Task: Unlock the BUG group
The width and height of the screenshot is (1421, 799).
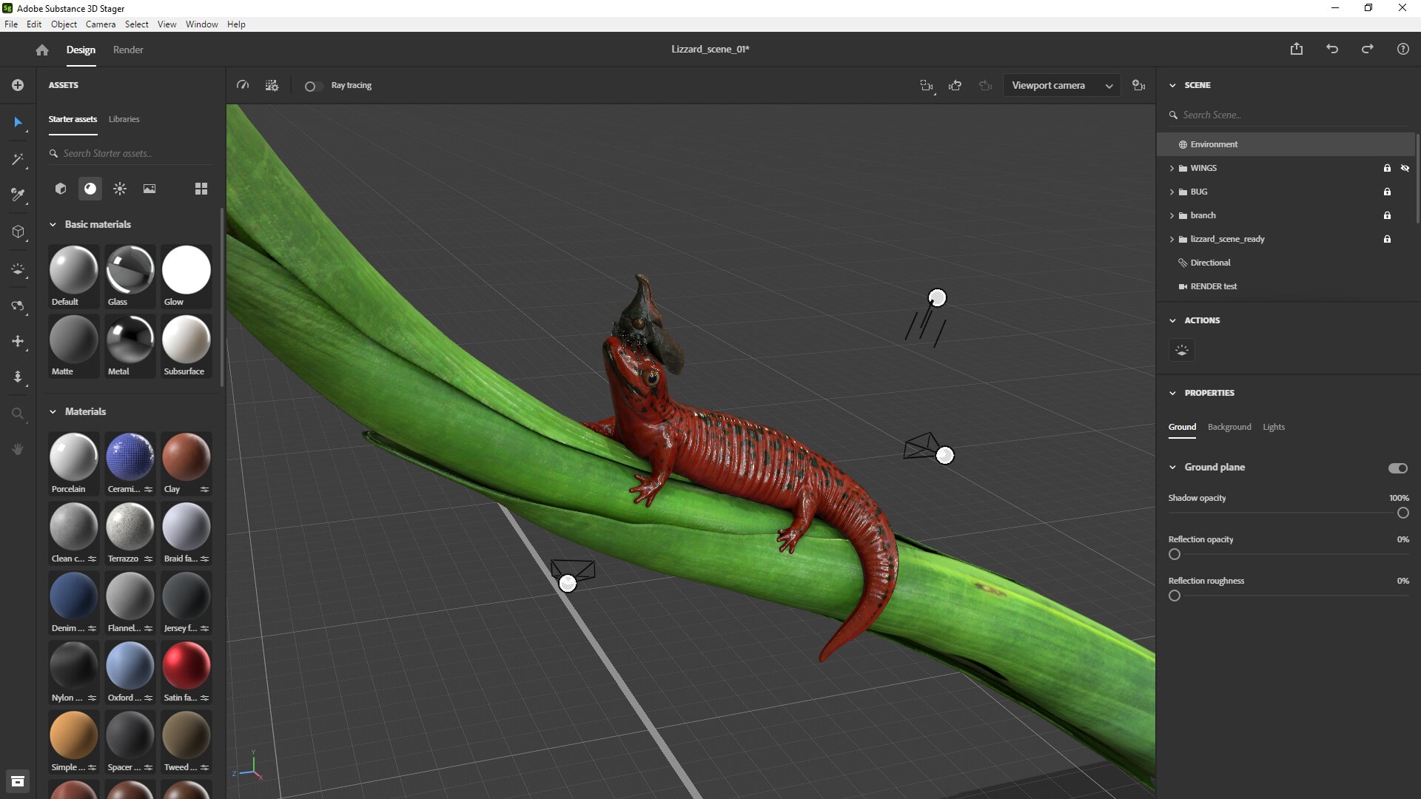Action: (x=1387, y=192)
